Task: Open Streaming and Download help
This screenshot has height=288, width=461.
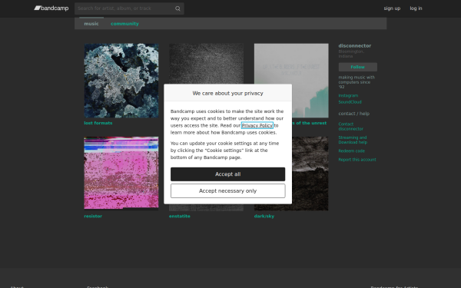Action: [353, 140]
